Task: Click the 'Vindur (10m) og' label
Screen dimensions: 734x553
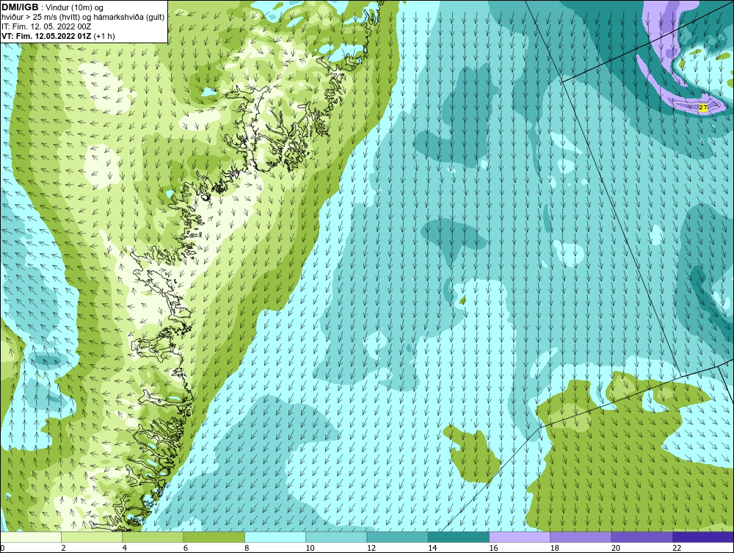Action: 76,7
